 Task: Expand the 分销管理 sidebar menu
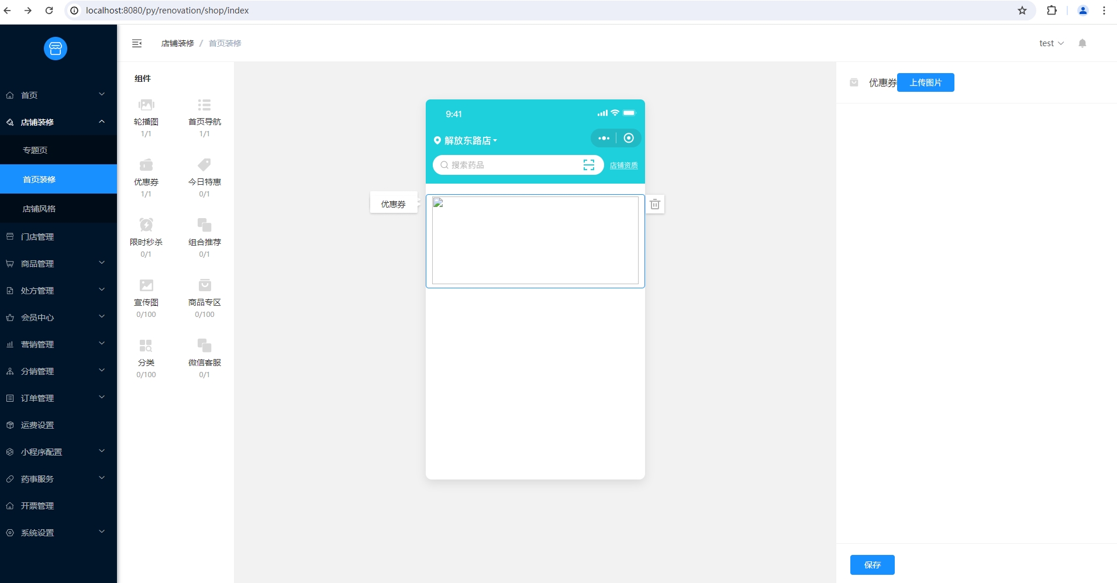click(58, 371)
